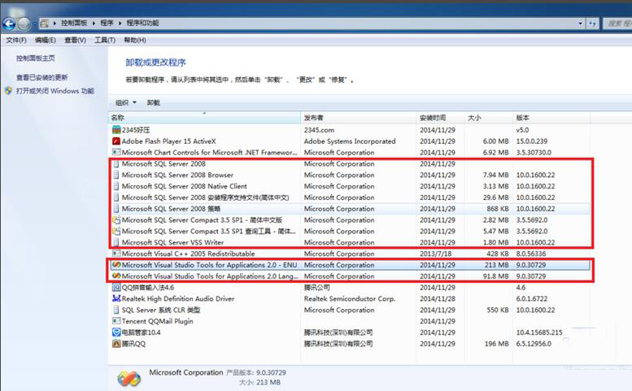Image resolution: width=632 pixels, height=391 pixels.
Task: Select Tencent QQMail Plugin name
Action: (157, 321)
